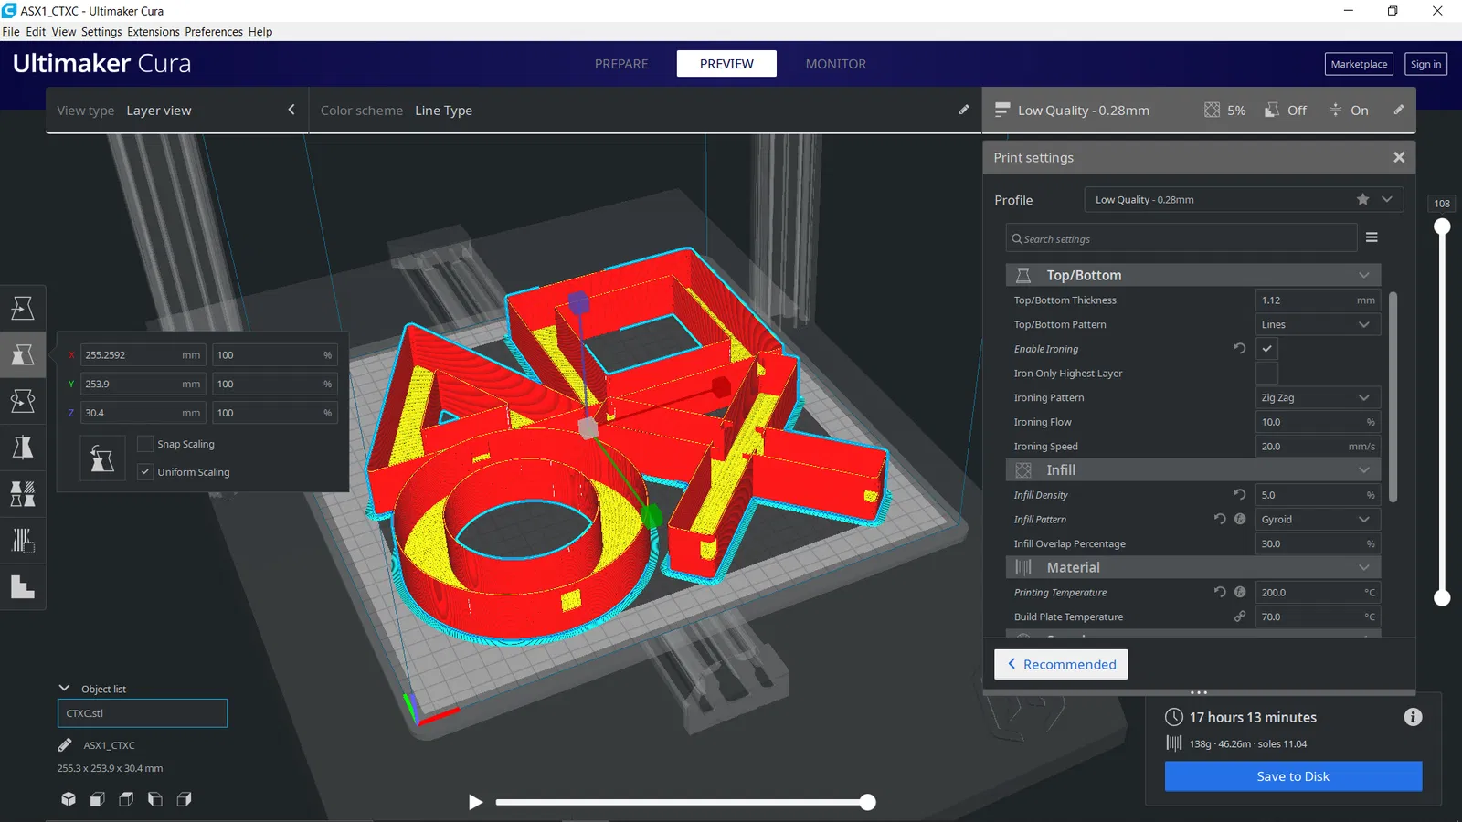
Task: Open the Marketplace
Action: [1359, 64]
